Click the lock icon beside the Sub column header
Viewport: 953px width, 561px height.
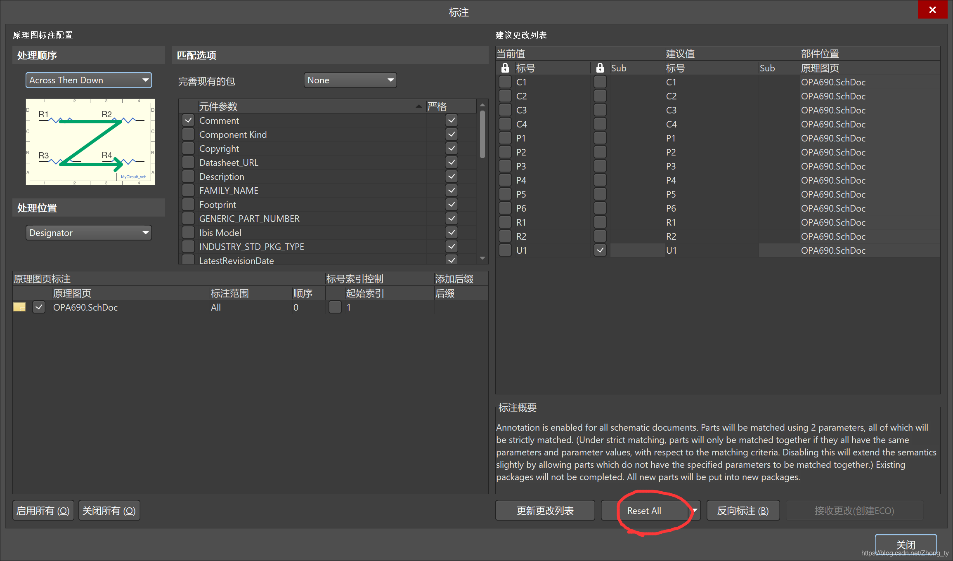(x=600, y=68)
